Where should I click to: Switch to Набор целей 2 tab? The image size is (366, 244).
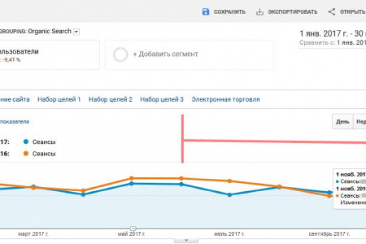point(110,99)
